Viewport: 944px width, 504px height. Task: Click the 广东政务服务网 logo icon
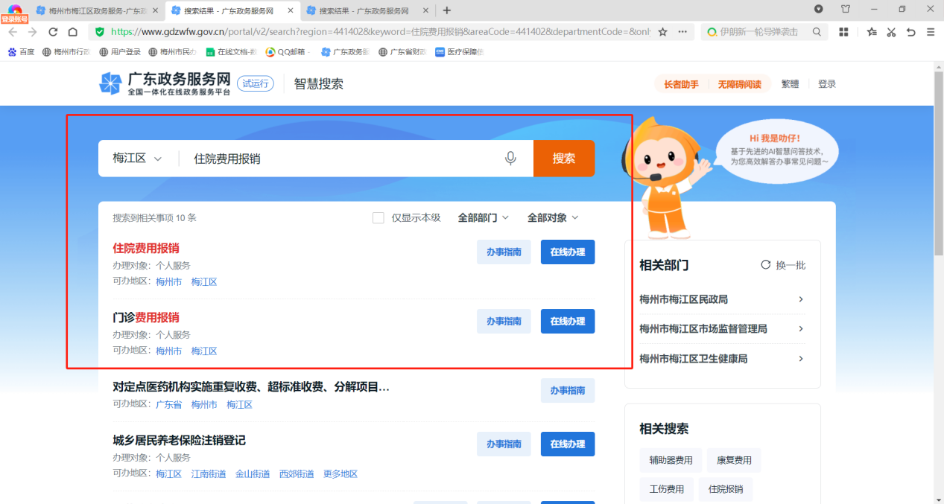(x=111, y=83)
